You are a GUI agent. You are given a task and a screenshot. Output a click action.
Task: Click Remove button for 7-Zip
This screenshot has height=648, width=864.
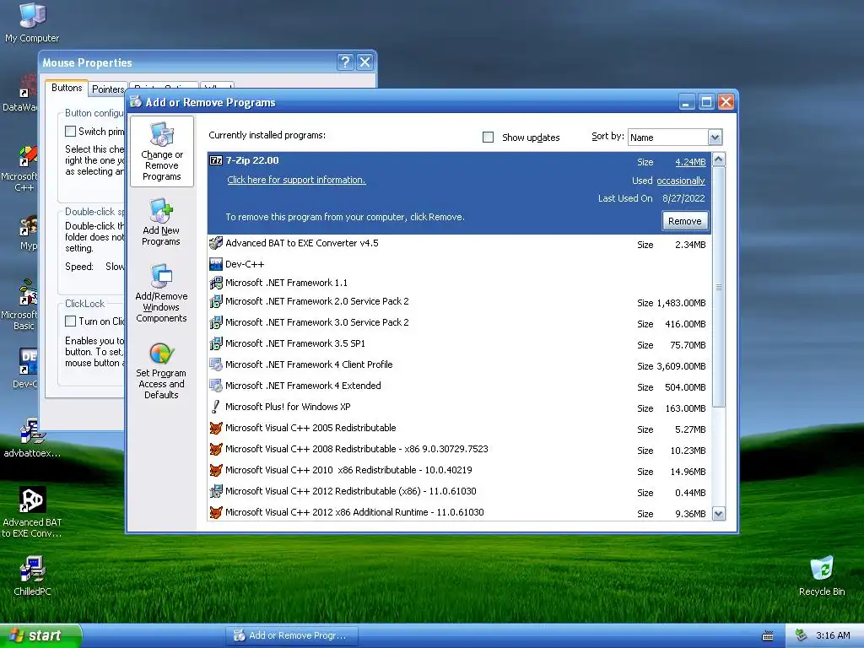click(x=685, y=221)
